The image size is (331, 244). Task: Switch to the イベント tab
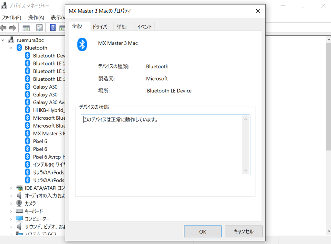pyautogui.click(x=144, y=27)
